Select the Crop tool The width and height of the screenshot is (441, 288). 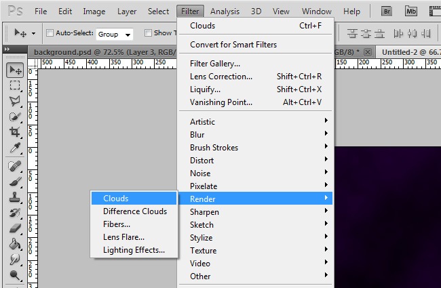pyautogui.click(x=15, y=131)
